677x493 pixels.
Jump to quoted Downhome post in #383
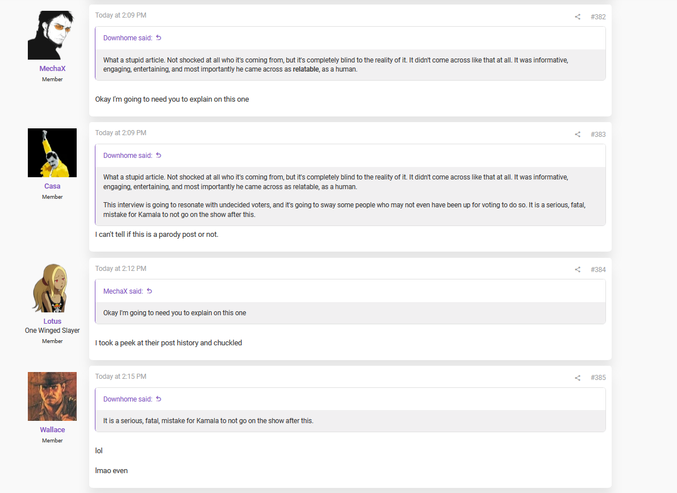tap(158, 155)
